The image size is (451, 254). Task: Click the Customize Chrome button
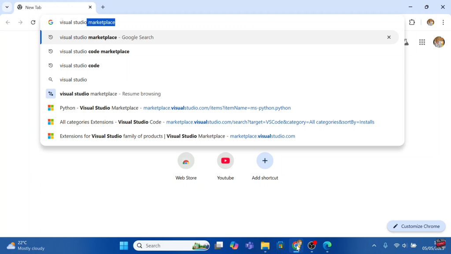416,226
